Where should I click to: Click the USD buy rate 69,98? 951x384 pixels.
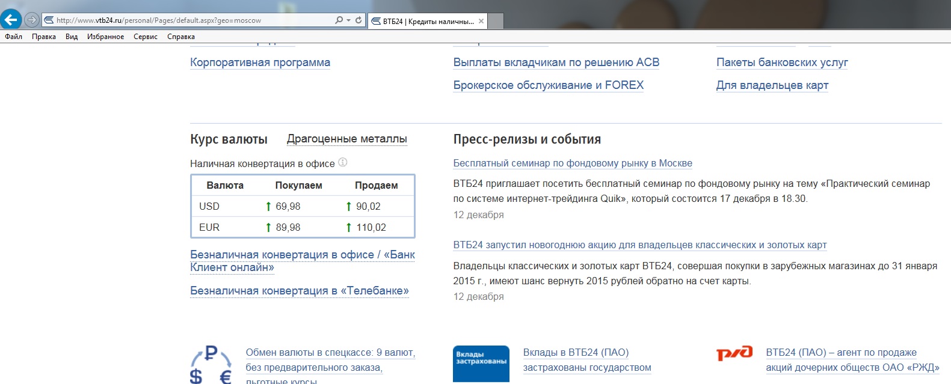[288, 206]
